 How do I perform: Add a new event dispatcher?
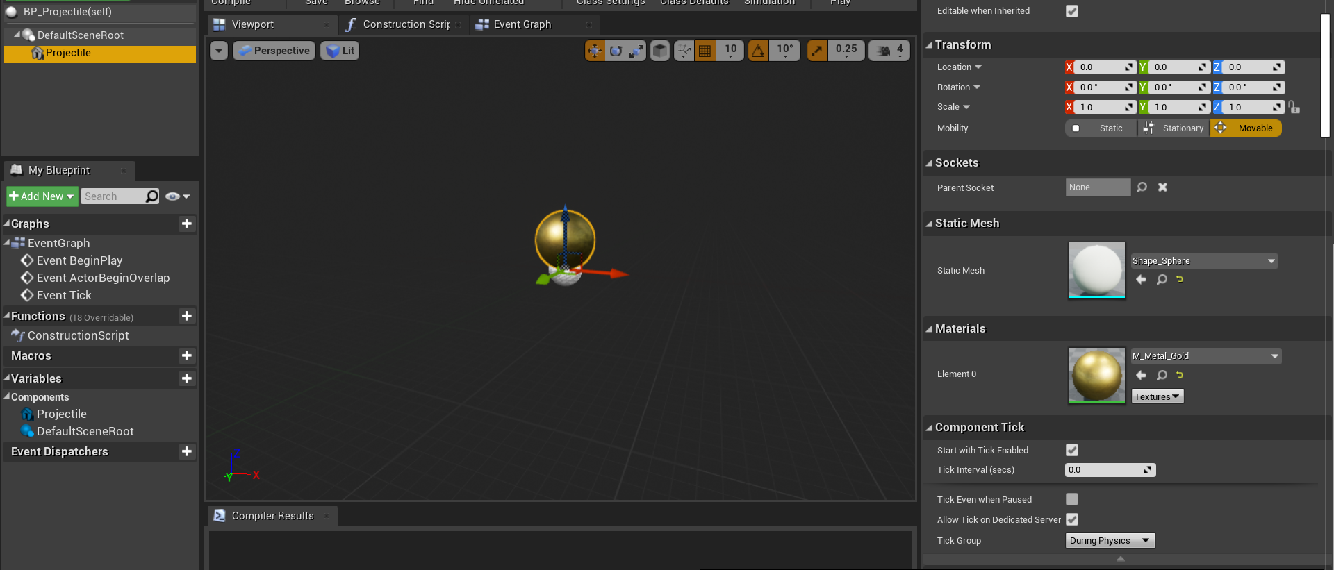pyautogui.click(x=187, y=451)
